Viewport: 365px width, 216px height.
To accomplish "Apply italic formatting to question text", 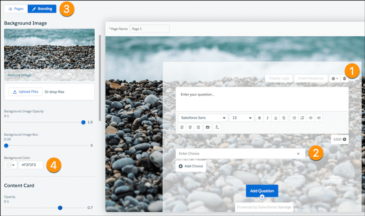I will pos(268,118).
